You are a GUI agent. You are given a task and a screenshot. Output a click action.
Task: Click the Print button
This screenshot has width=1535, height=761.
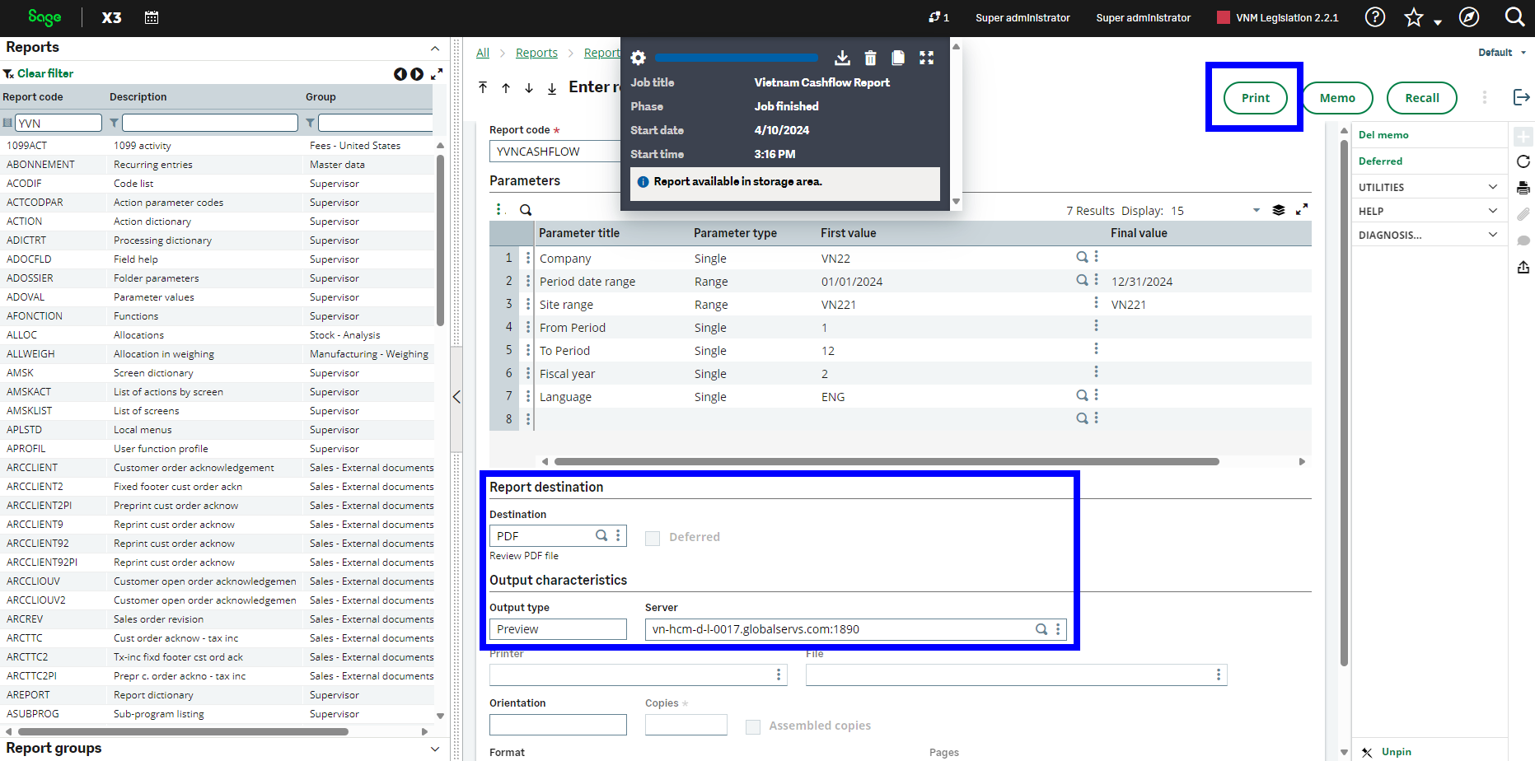[1255, 98]
